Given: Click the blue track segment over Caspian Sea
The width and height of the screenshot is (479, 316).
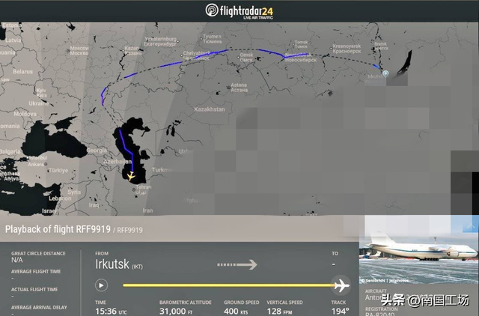Looking at the screenshot, I should pos(127,150).
